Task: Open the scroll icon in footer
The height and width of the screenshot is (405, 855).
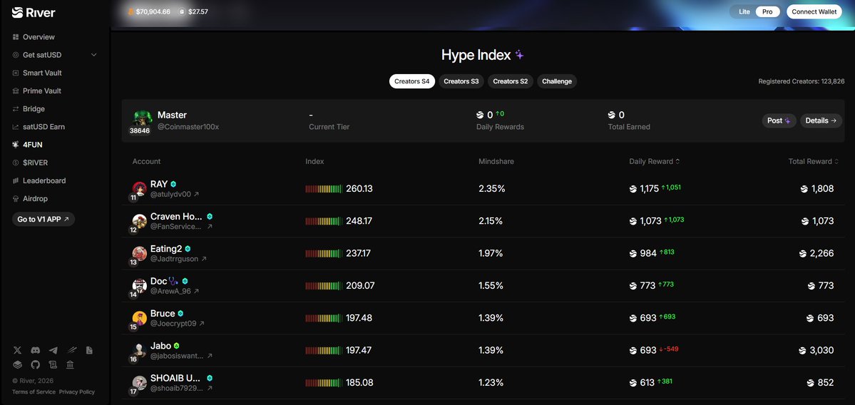Action: (x=53, y=364)
